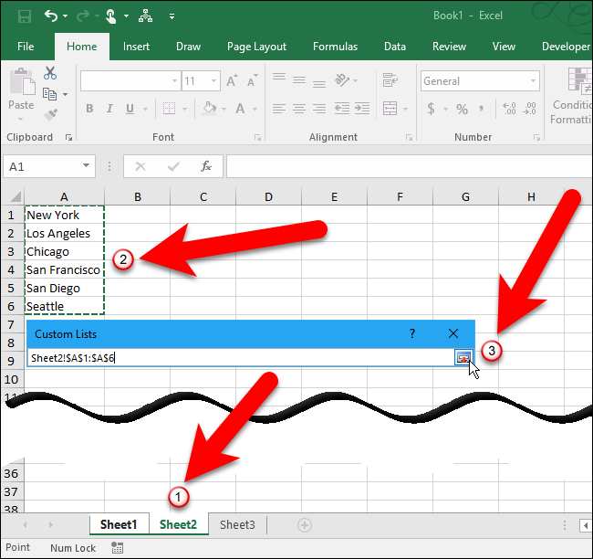
Task: Click the Top Align icon
Action: [x=279, y=78]
